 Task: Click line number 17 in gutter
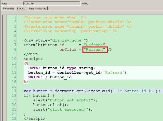click(x=14, y=91)
